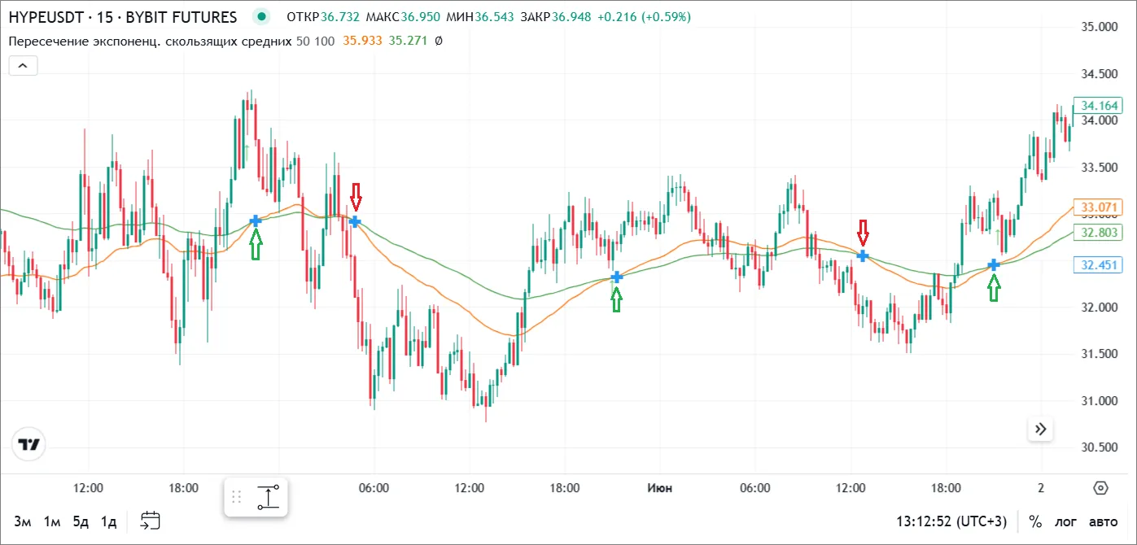Select the 1д time range
Image resolution: width=1137 pixels, height=545 pixels.
(108, 521)
